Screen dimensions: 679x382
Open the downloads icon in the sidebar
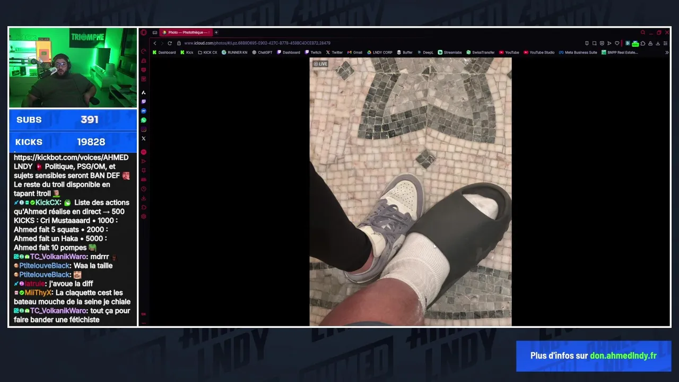tap(143, 198)
